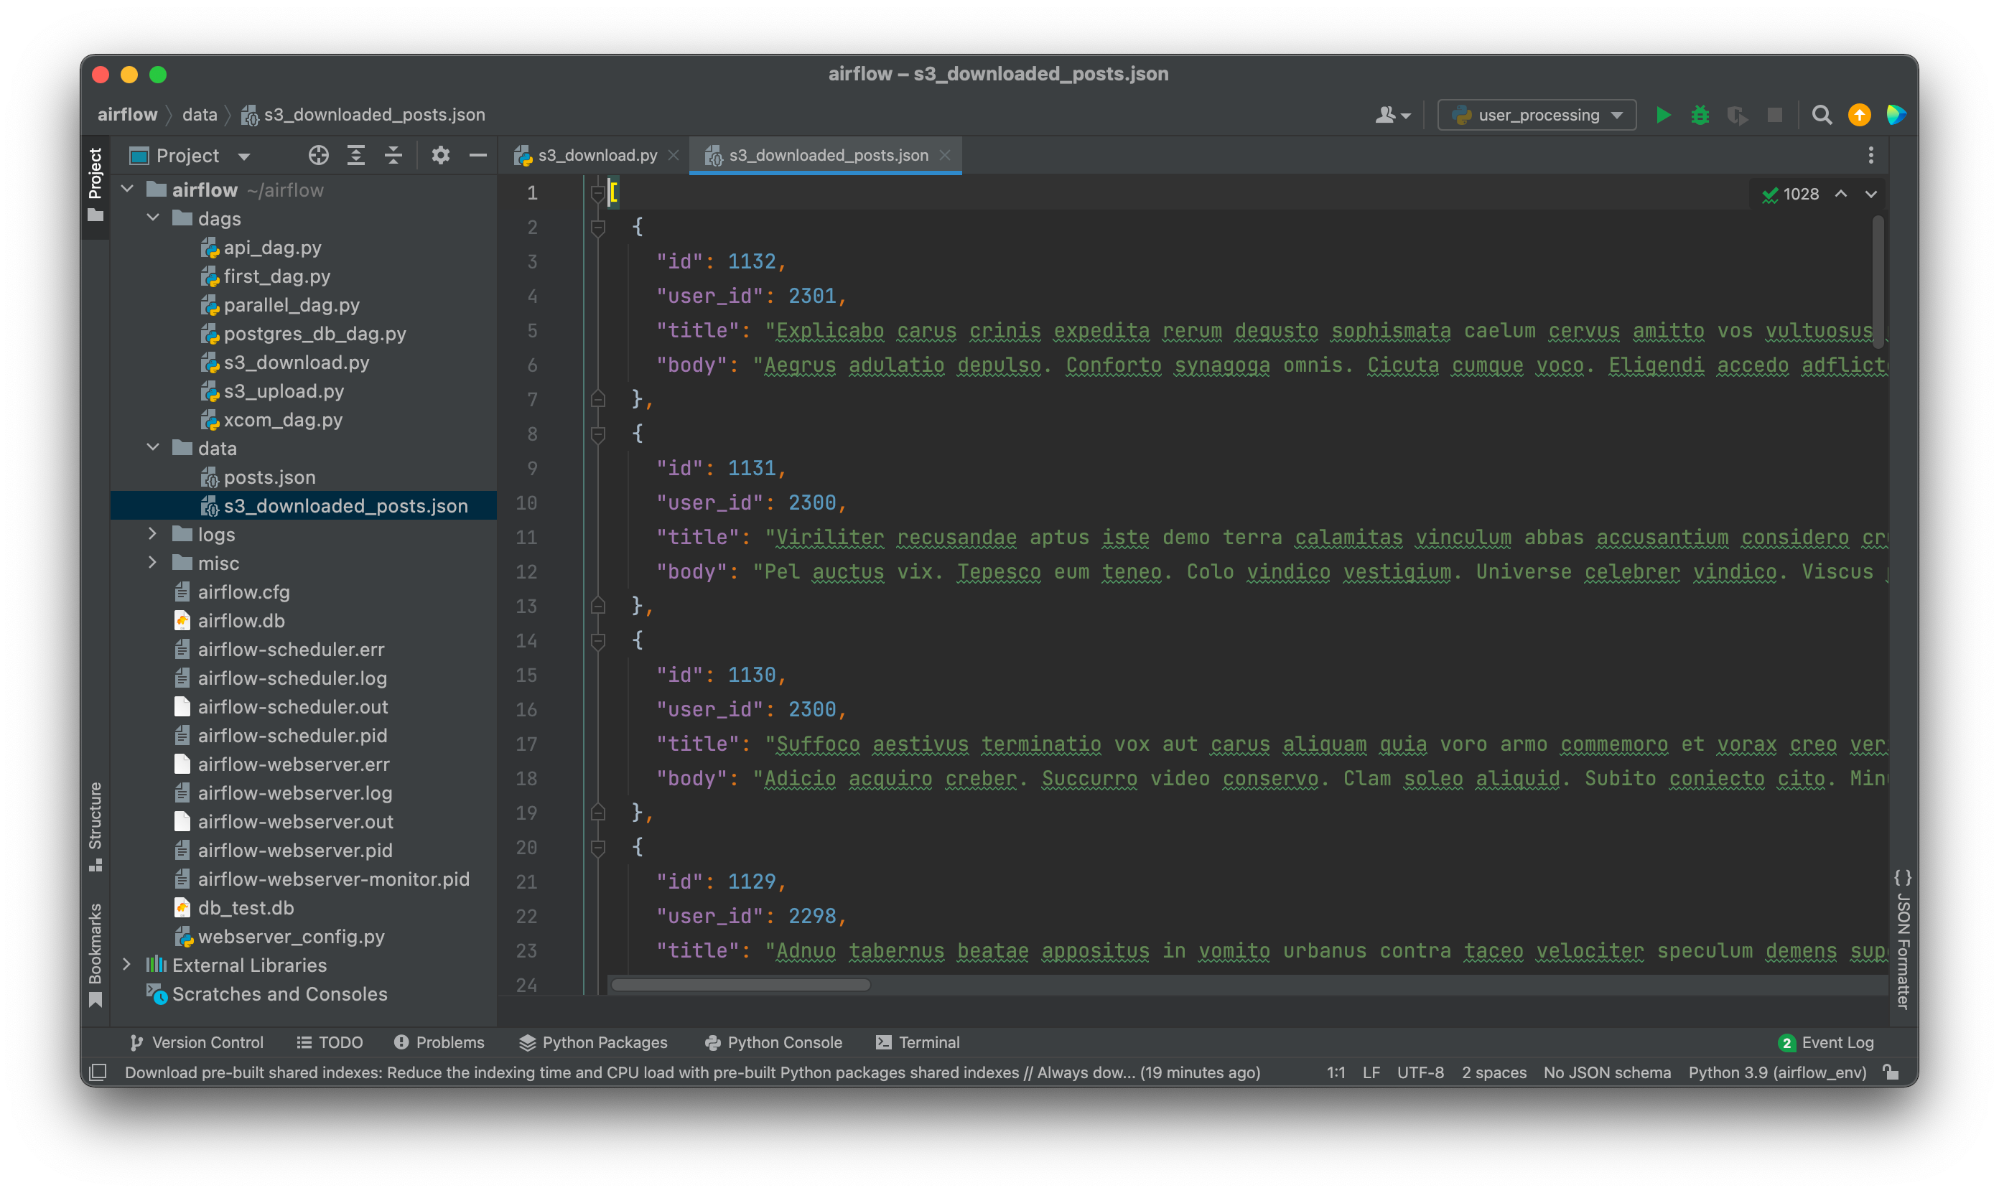
Task: Open Project panel settings gear
Action: click(440, 155)
